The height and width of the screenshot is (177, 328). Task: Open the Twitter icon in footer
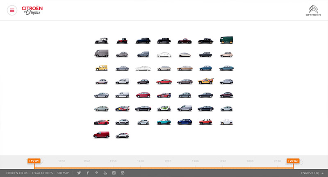[x=79, y=173]
